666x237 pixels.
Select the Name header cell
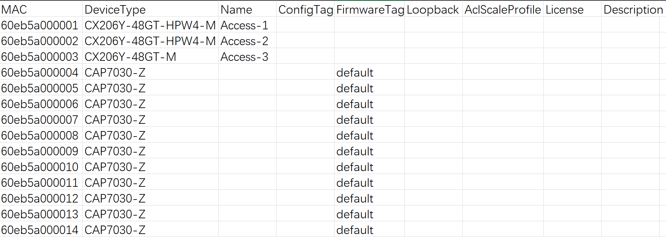(x=247, y=9)
